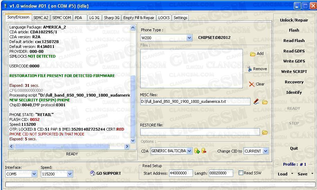The image size is (317, 190).
Task: Click the Write GDFS button
Action: tap(294, 61)
